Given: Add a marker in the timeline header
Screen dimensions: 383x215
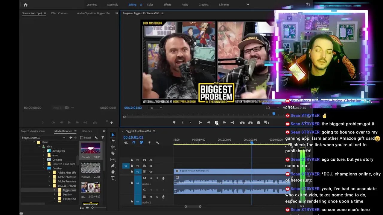Looking at the screenshot, I should 149,142.
